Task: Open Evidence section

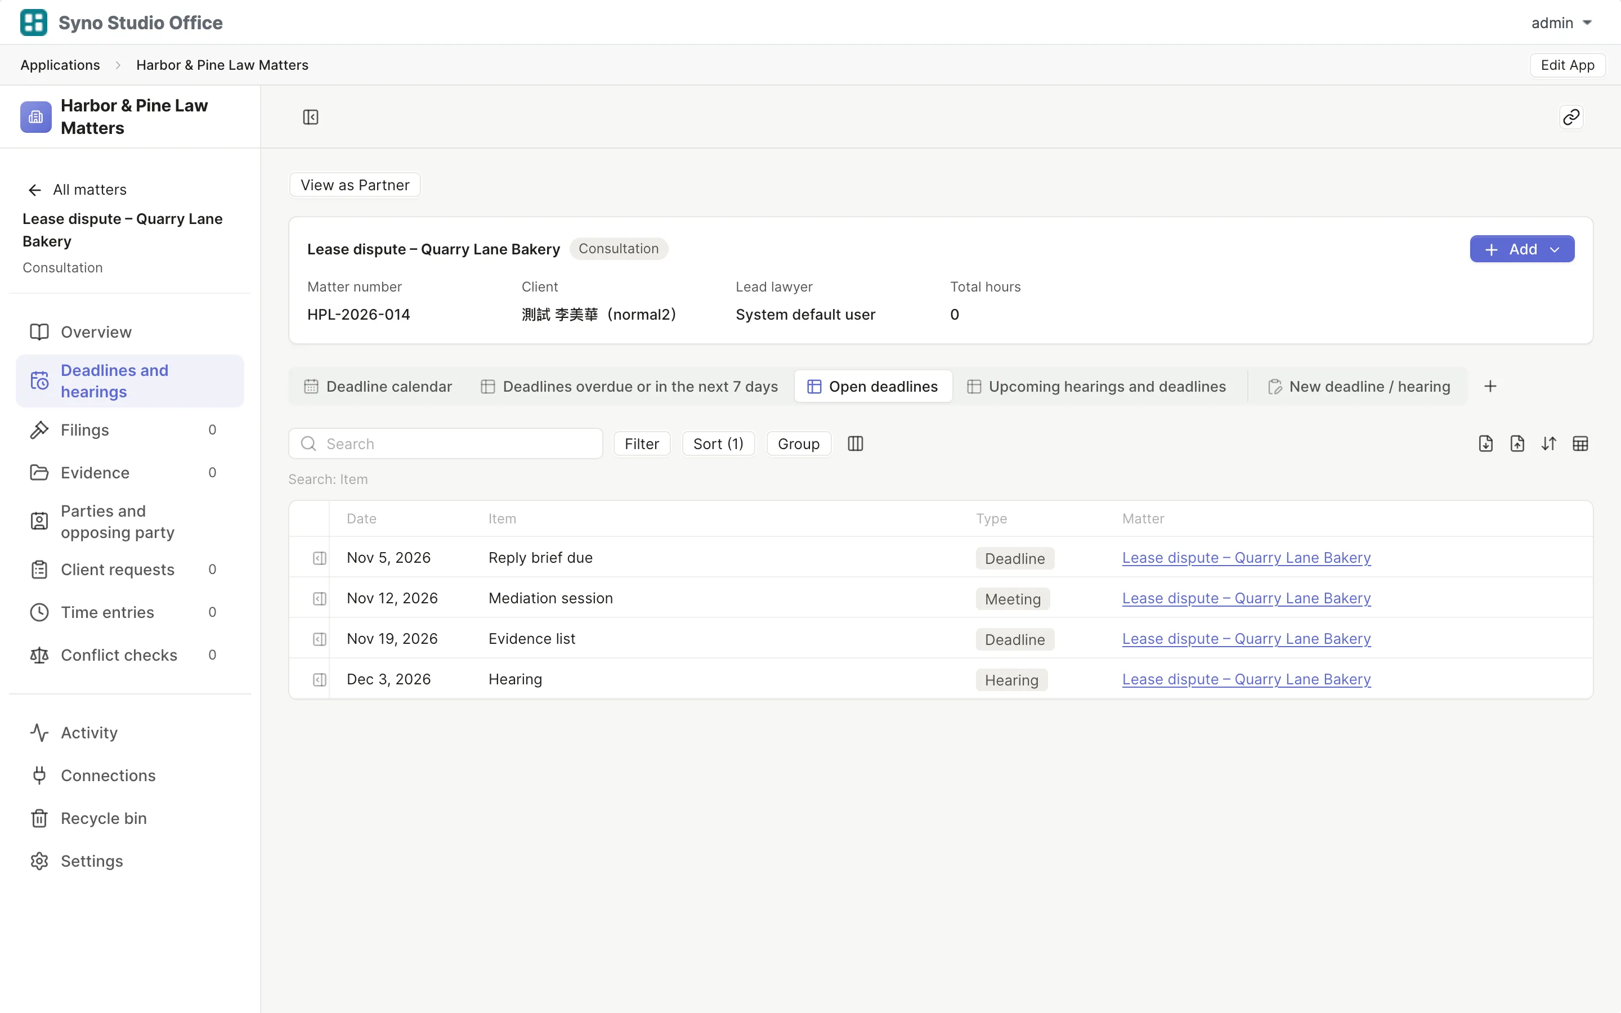Action: click(130, 473)
